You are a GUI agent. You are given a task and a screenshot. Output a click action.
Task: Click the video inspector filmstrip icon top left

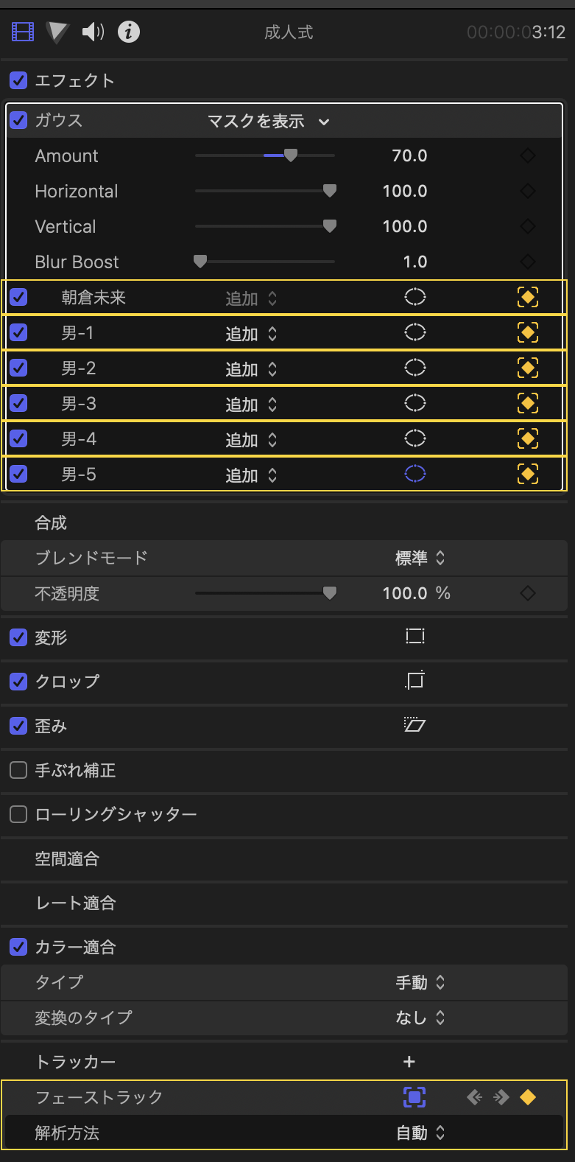pos(22,32)
